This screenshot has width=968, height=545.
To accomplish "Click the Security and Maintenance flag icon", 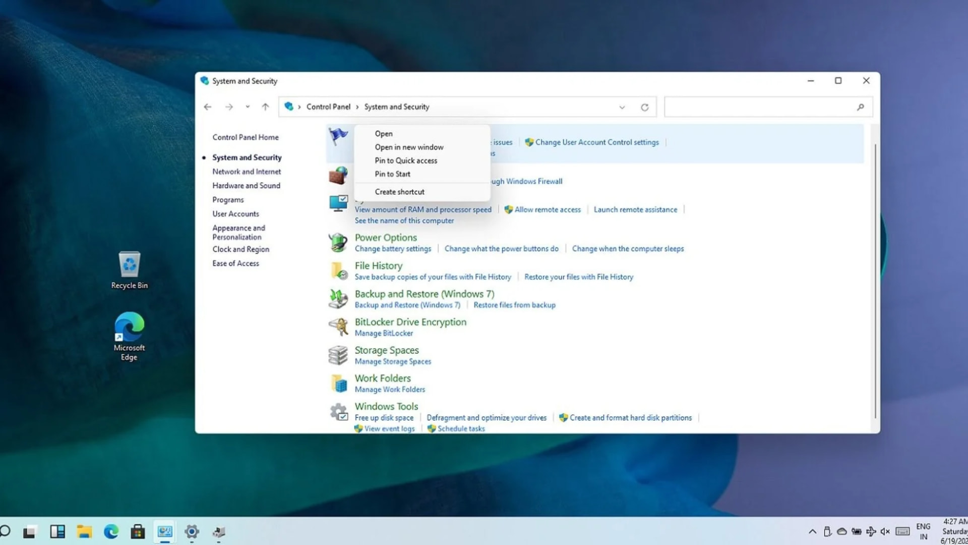I will point(338,137).
